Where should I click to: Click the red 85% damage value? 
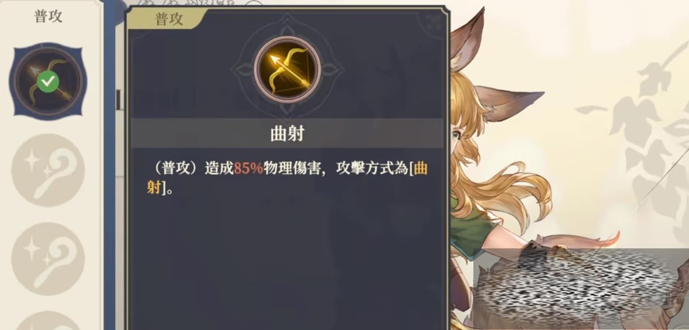click(x=248, y=169)
